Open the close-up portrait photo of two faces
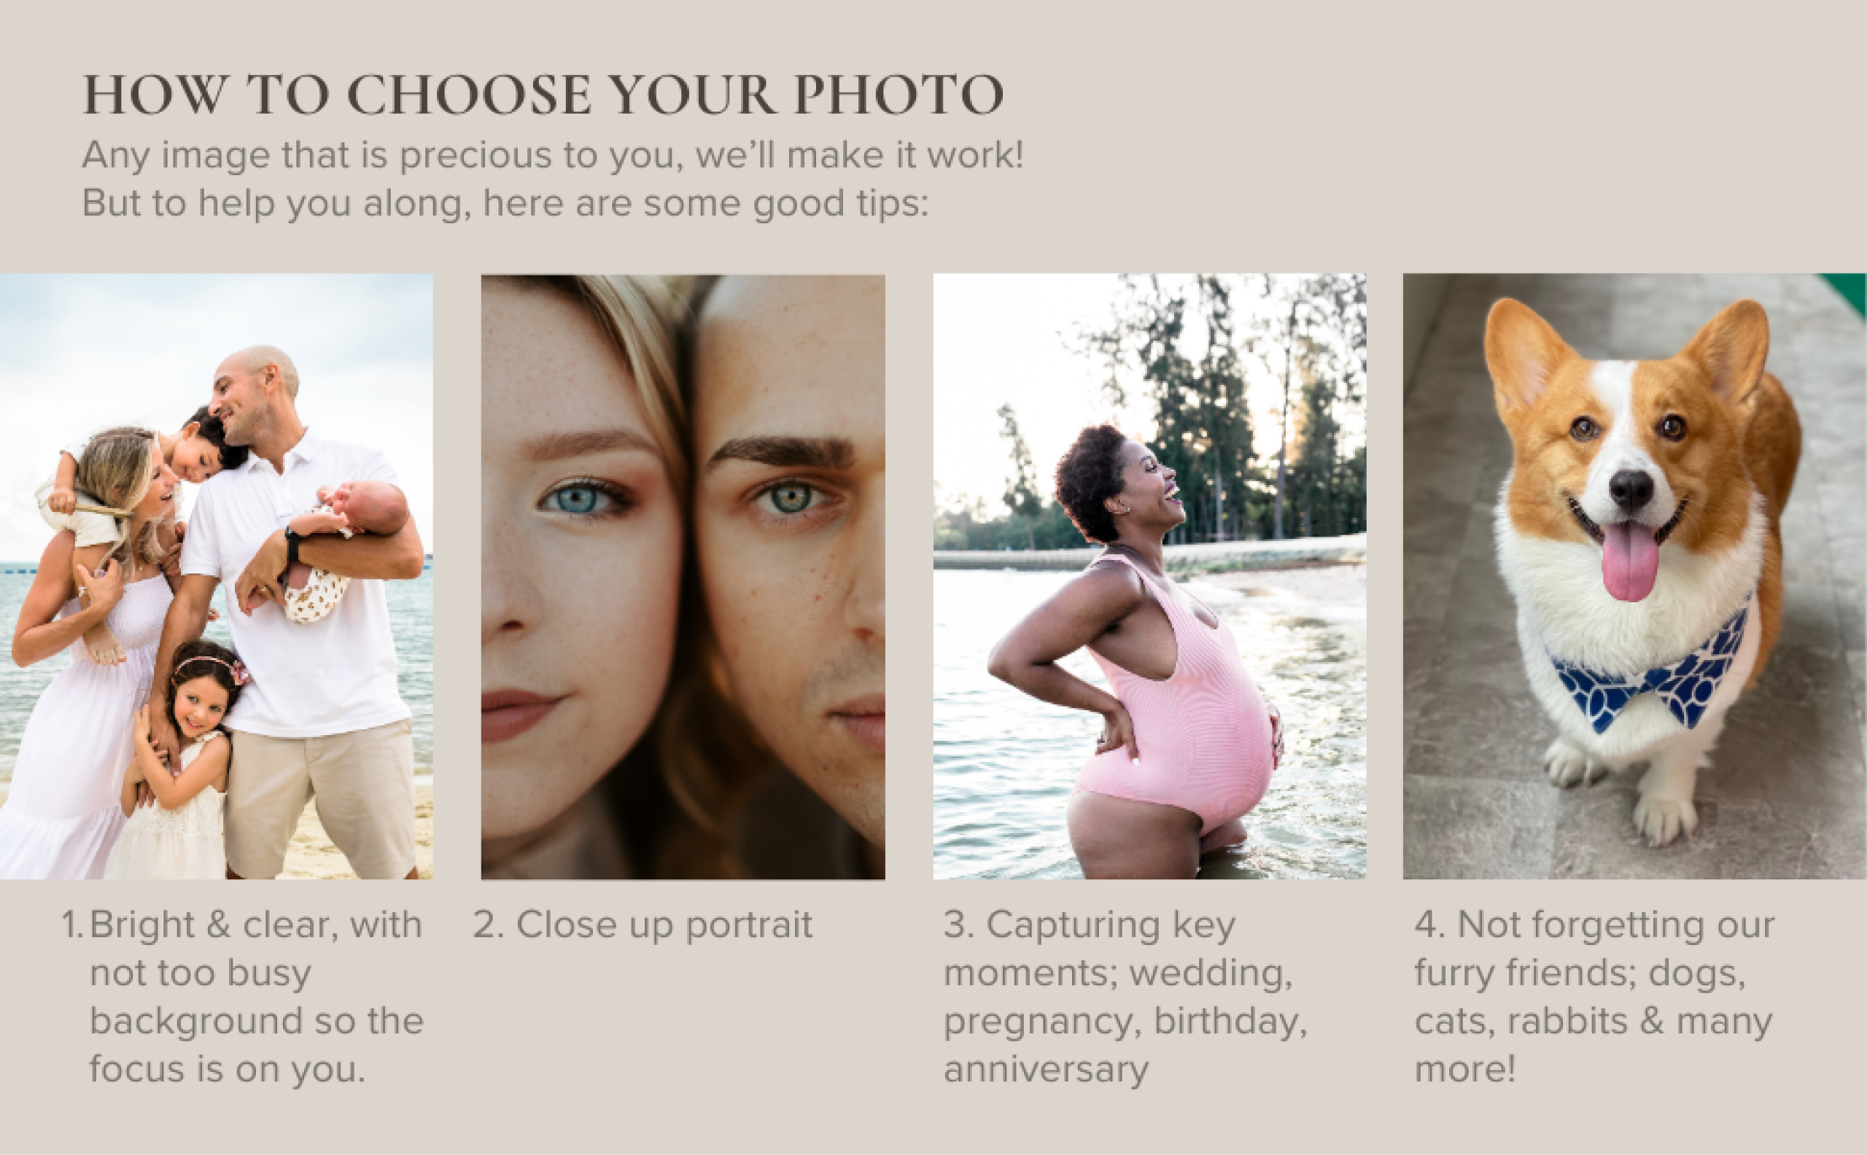Screen dimensions: 1867x1155 (x=682, y=576)
